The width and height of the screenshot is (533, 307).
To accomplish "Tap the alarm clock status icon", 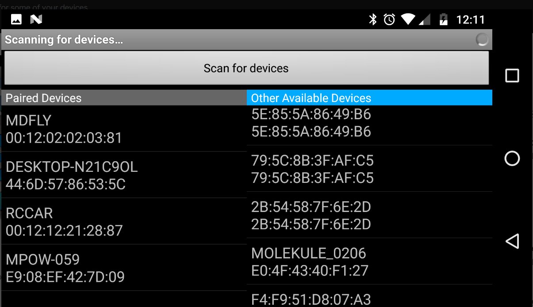I will pyautogui.click(x=389, y=19).
